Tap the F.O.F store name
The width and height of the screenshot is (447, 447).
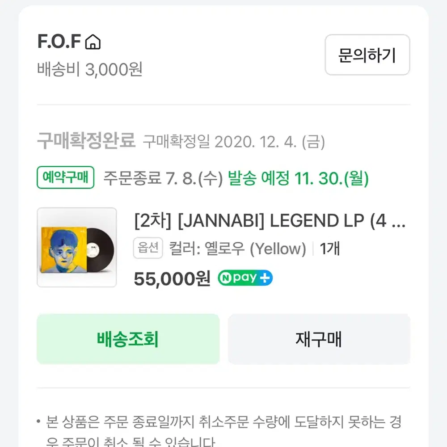point(59,41)
